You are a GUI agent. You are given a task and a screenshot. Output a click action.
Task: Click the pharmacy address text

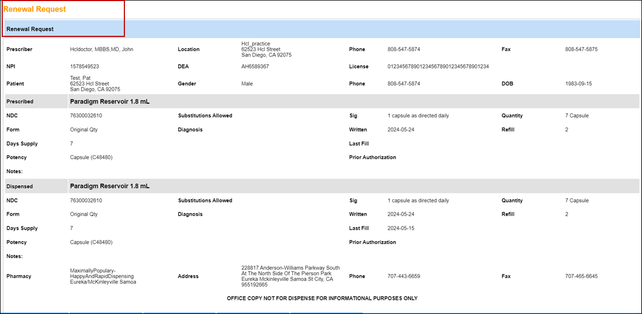(x=290, y=277)
